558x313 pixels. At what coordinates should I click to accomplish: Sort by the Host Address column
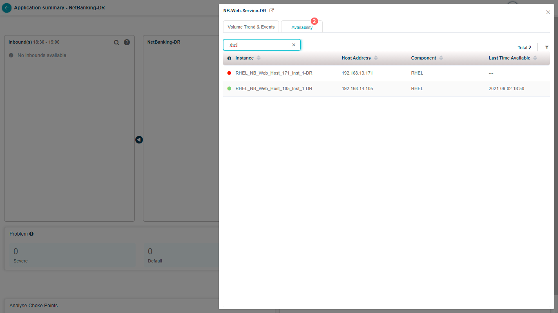click(x=375, y=58)
